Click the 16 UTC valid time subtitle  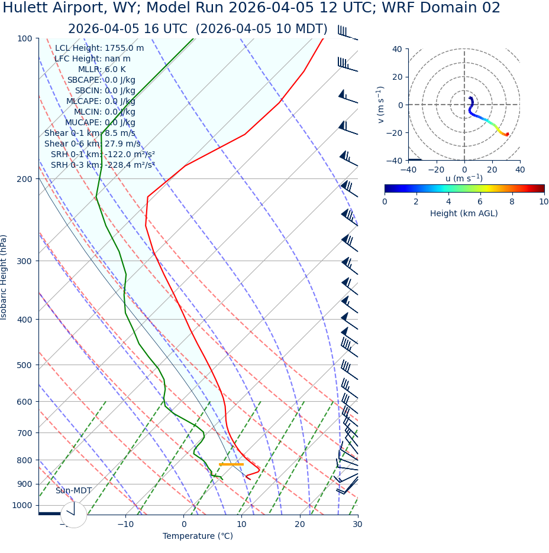tap(198, 29)
